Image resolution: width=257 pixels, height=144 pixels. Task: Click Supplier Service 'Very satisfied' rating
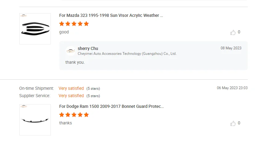tap(71, 96)
